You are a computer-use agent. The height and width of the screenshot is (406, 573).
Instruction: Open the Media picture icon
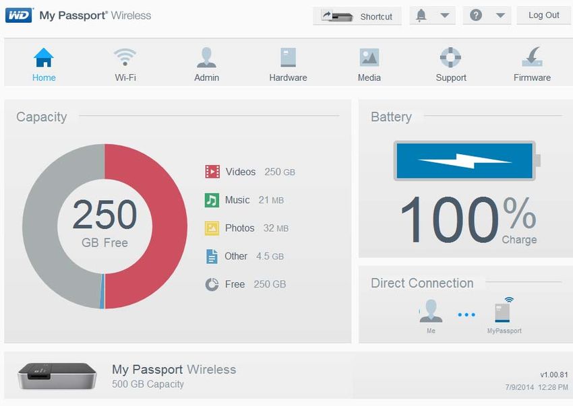369,57
